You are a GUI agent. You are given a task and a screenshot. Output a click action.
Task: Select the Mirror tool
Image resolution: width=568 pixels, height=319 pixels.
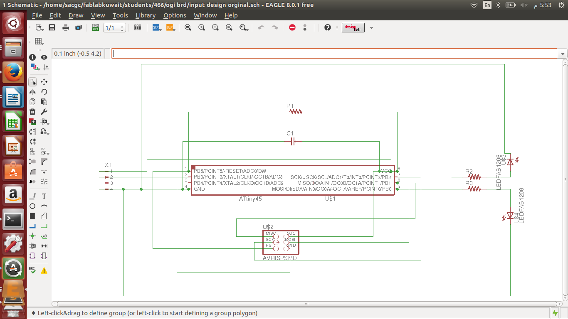coord(32,92)
